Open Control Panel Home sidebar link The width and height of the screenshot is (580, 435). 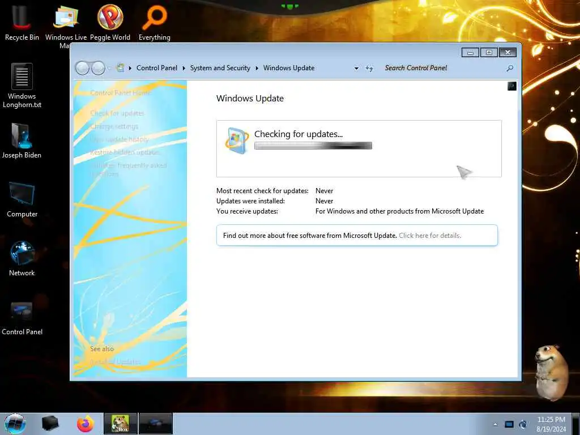pyautogui.click(x=121, y=93)
